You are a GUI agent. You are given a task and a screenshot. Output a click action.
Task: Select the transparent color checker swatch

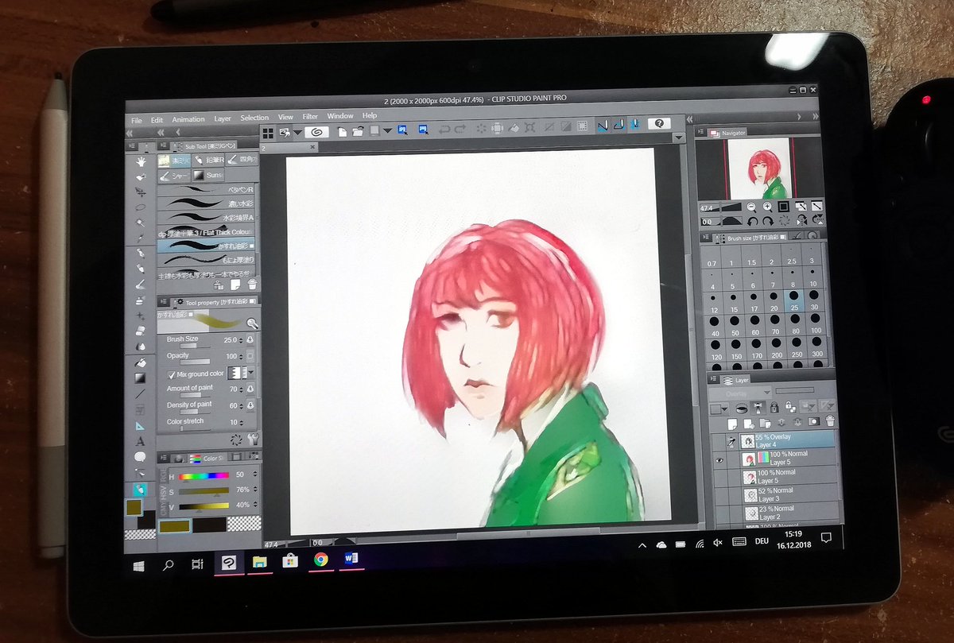point(244,524)
